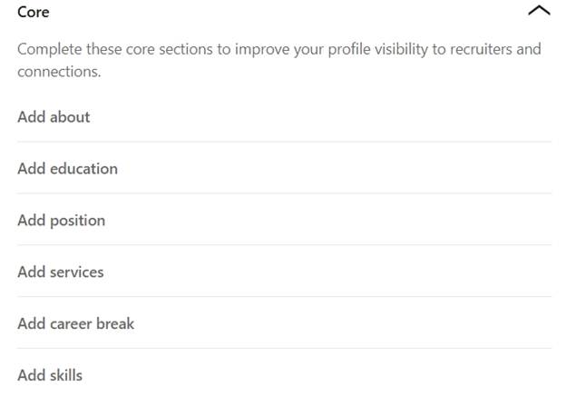Add new skills via the skills entry
The image size is (566, 397).
tap(284, 375)
